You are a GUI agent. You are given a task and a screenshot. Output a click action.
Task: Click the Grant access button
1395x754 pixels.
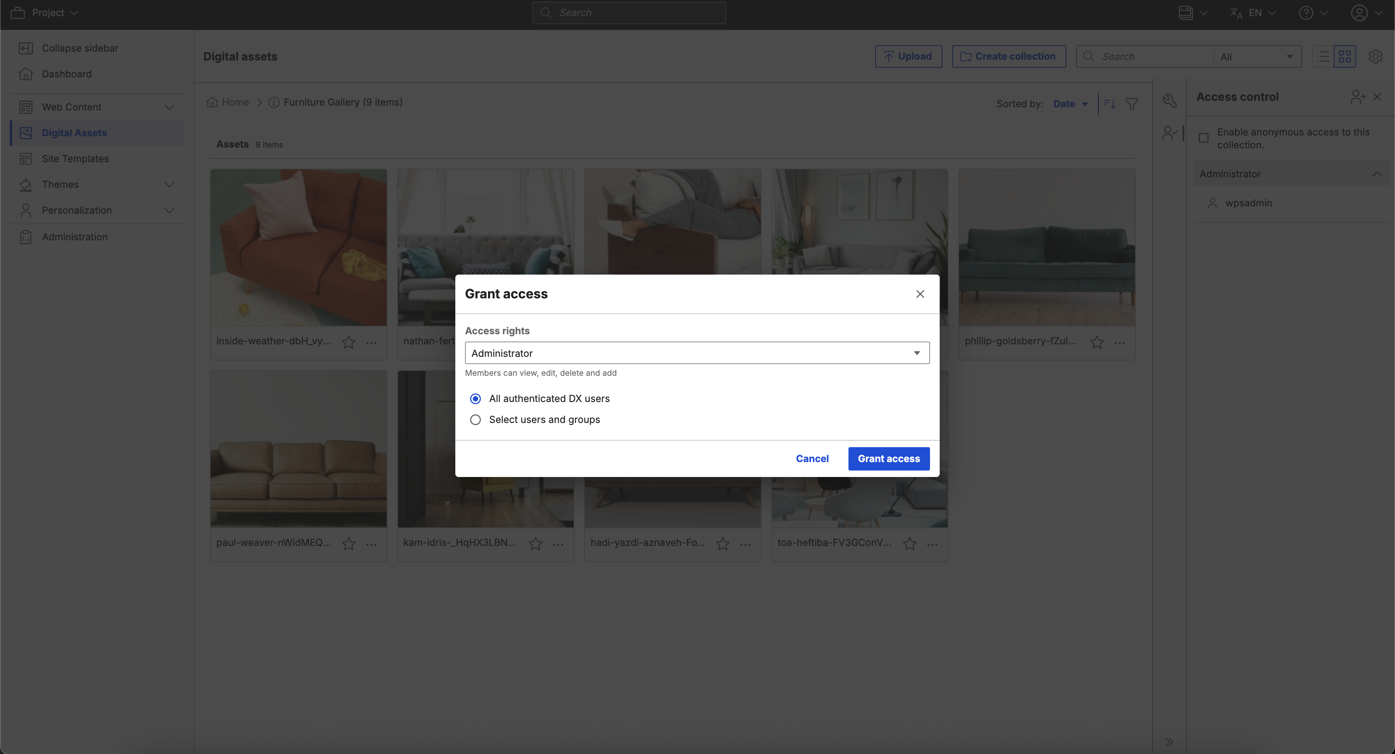pos(888,459)
